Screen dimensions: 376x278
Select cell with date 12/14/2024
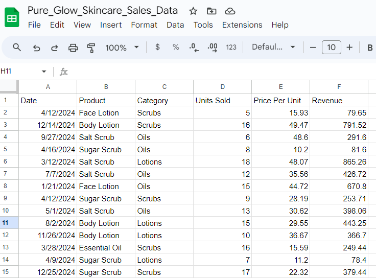tap(48, 125)
